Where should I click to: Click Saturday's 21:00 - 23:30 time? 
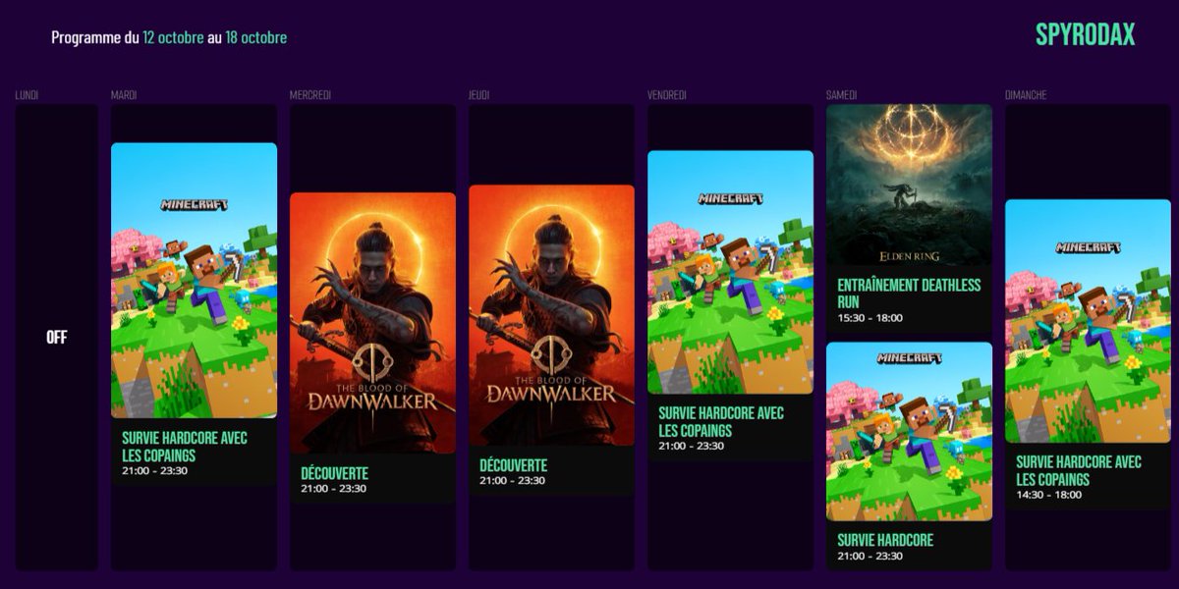[870, 556]
